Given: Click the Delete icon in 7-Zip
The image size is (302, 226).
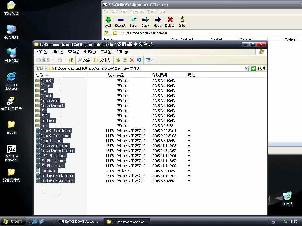Looking at the screenshot, I should pos(170,20).
